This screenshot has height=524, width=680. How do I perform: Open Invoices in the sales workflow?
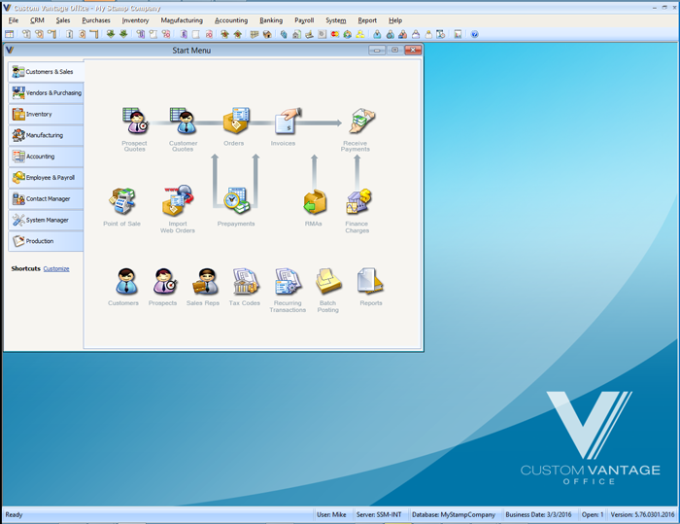click(x=288, y=121)
